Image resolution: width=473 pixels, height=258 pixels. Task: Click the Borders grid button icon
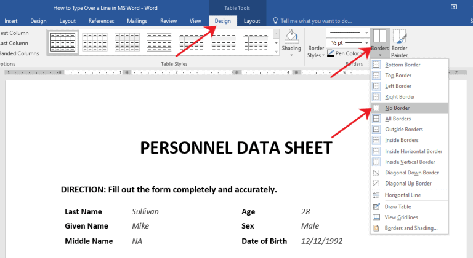(379, 36)
